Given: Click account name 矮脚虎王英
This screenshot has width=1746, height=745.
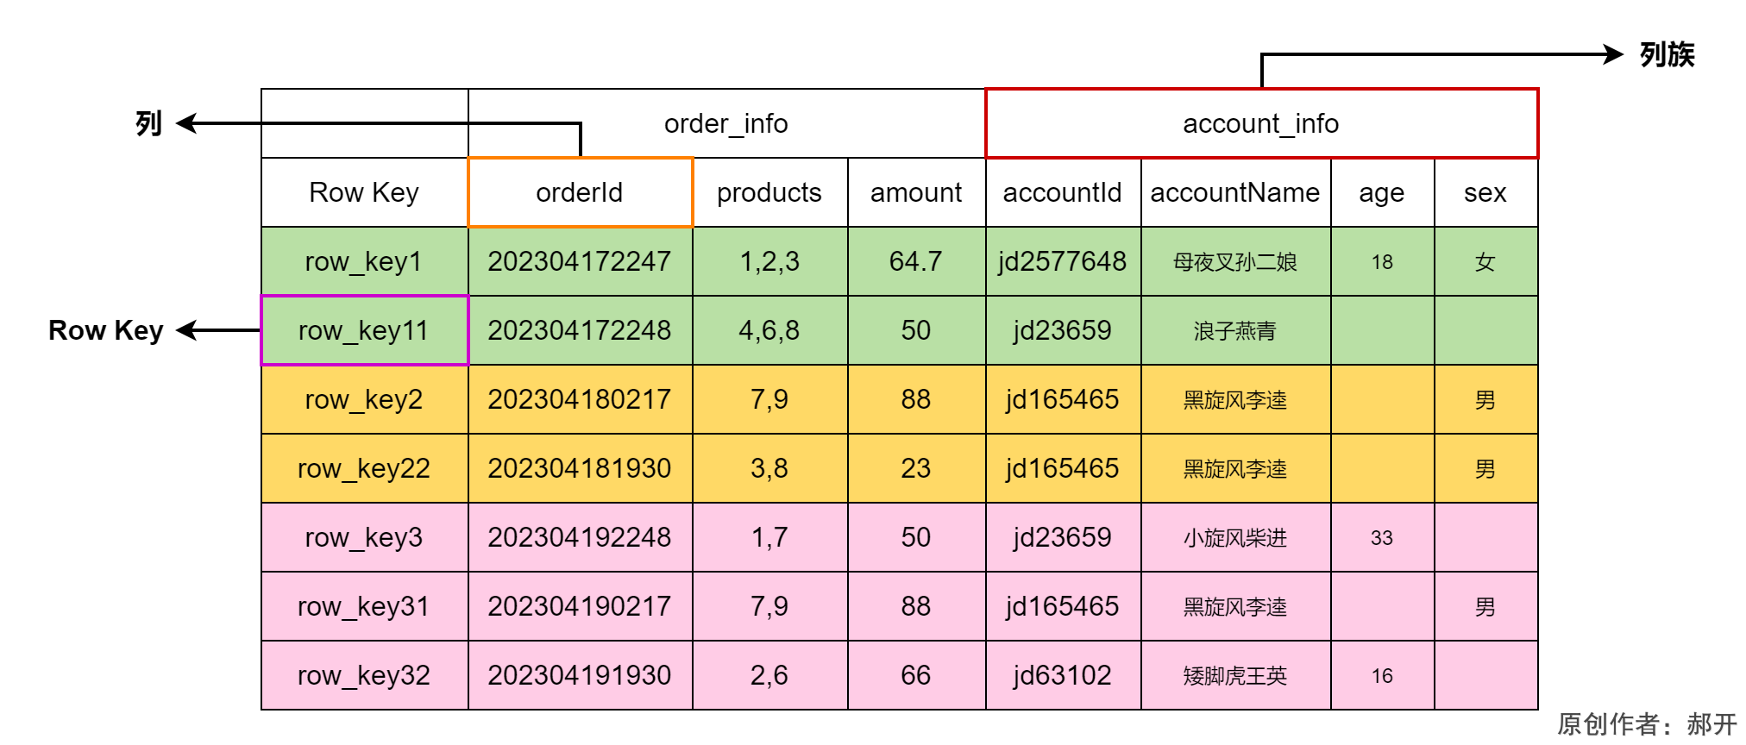Looking at the screenshot, I should tap(1235, 675).
